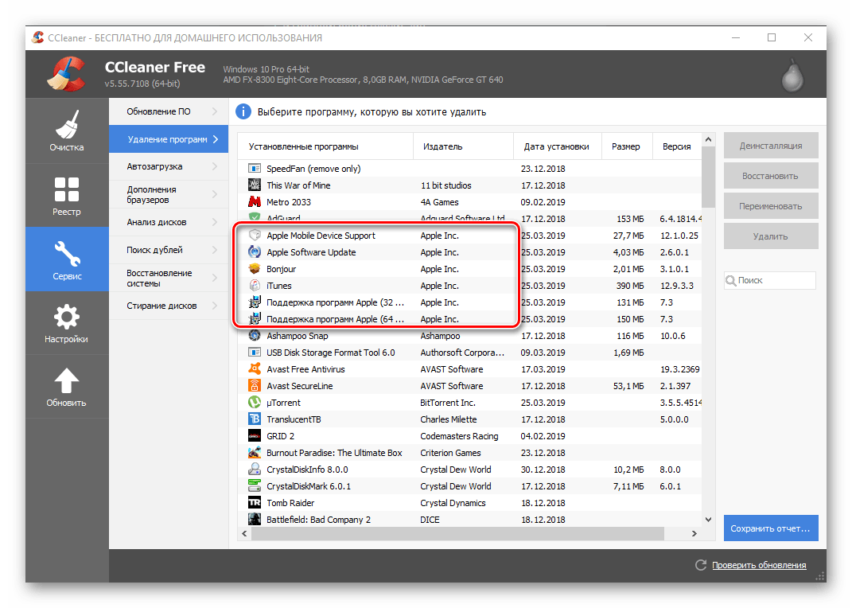The image size is (852, 608).
Task: Expand the Автозагрузка chevron
Action: click(x=215, y=166)
